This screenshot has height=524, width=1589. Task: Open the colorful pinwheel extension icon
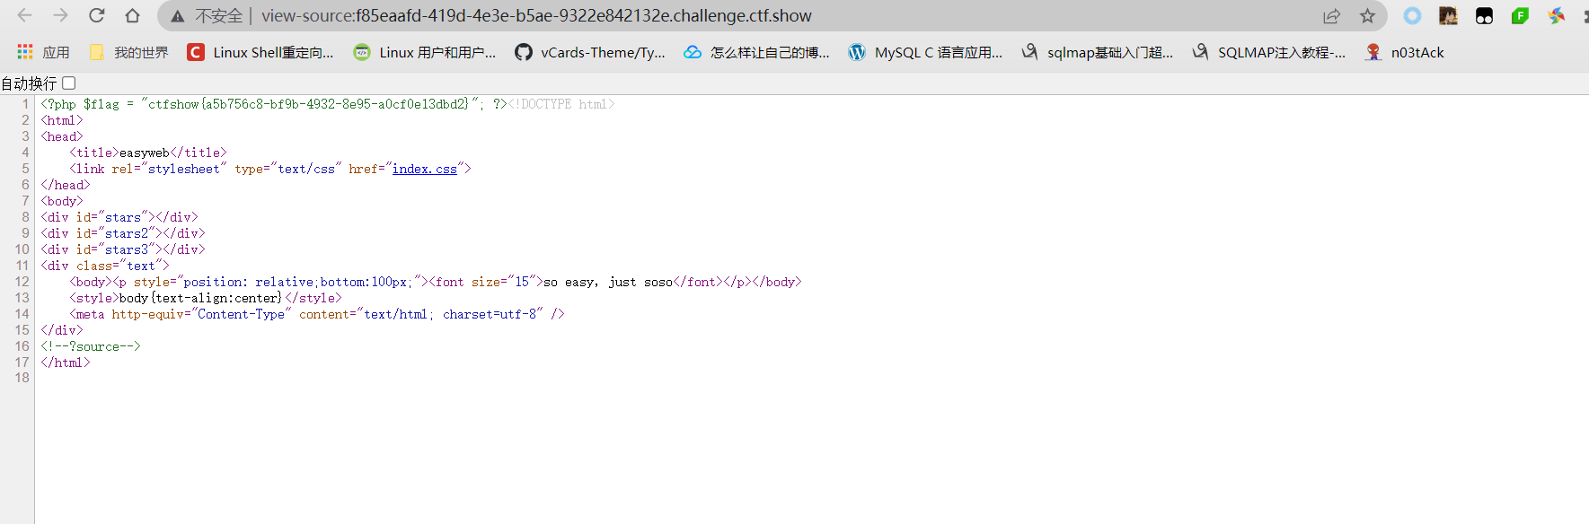point(1557,15)
